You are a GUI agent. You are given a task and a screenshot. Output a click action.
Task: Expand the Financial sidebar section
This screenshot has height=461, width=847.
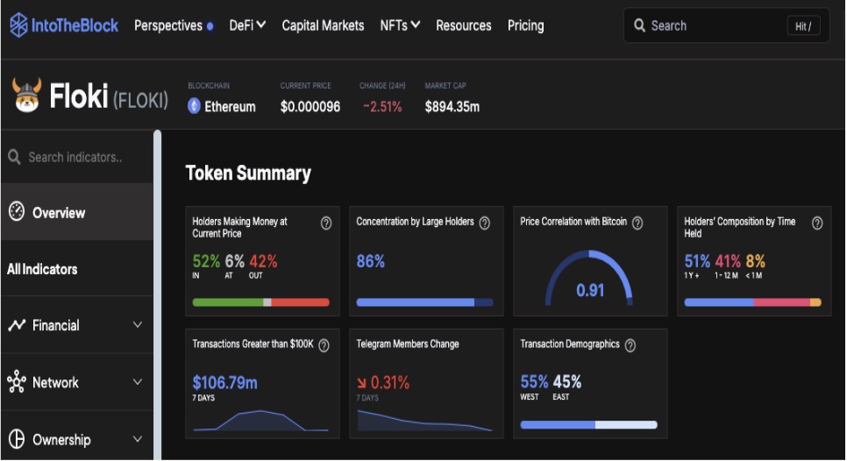click(x=137, y=325)
